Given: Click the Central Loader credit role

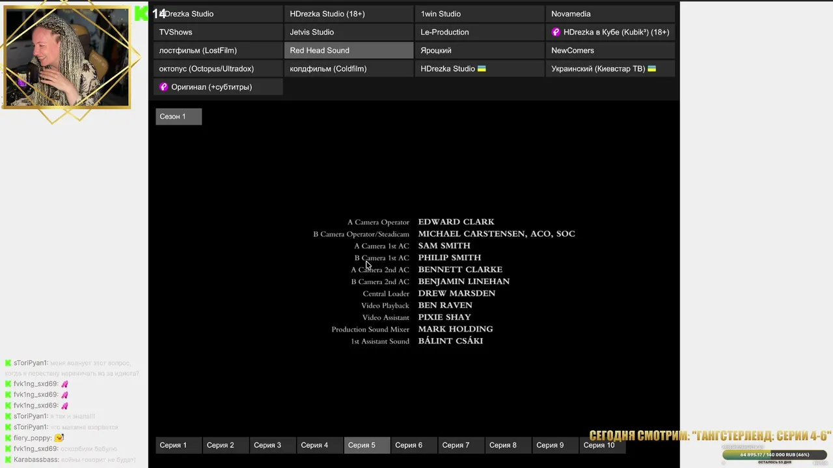Looking at the screenshot, I should pos(386,294).
